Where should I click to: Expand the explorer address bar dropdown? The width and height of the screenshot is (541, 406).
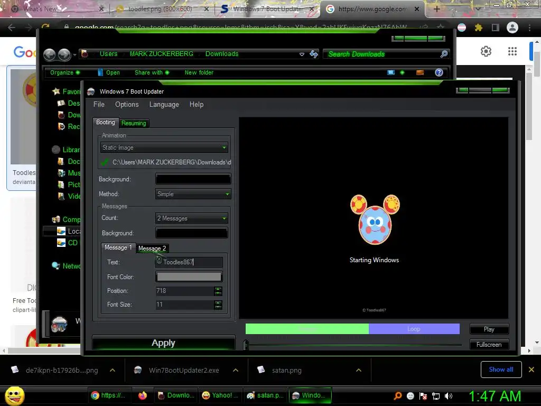point(302,54)
